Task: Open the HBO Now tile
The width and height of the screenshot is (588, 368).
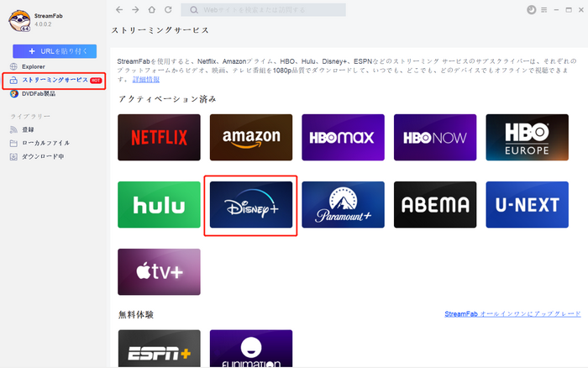Action: pyautogui.click(x=435, y=137)
